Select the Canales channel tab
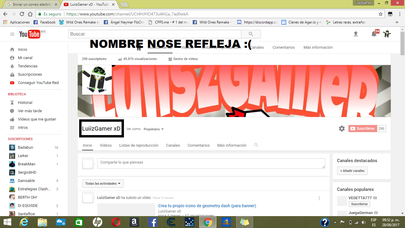 click(173, 145)
